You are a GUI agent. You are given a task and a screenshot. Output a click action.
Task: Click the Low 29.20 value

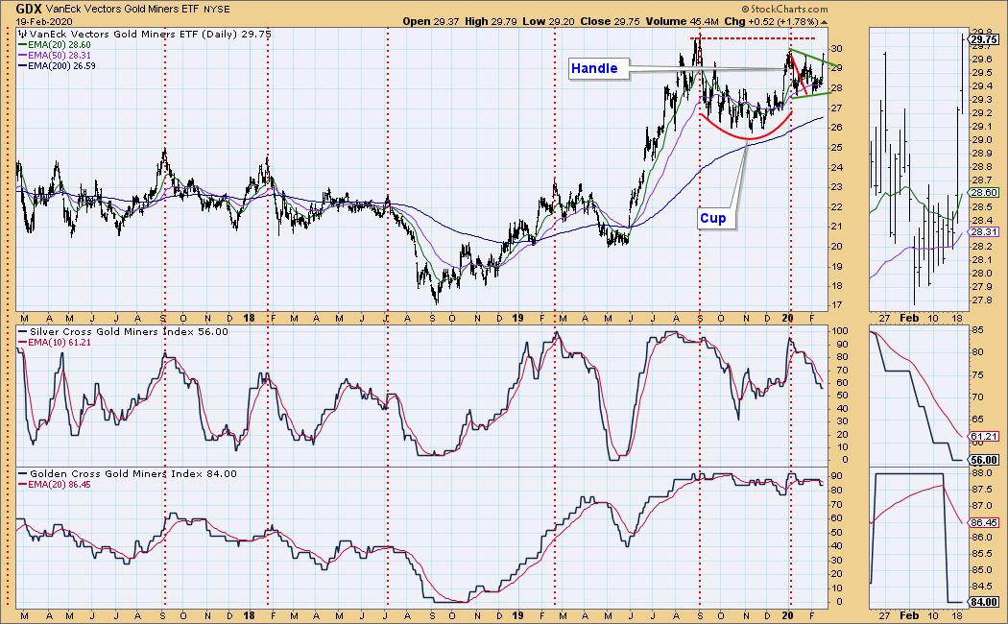pyautogui.click(x=548, y=21)
